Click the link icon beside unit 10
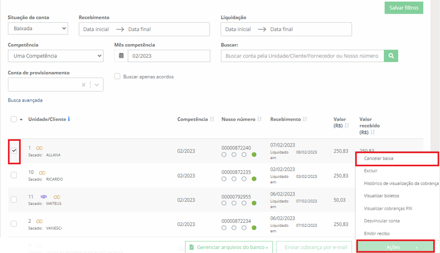The width and height of the screenshot is (440, 253). point(42,173)
